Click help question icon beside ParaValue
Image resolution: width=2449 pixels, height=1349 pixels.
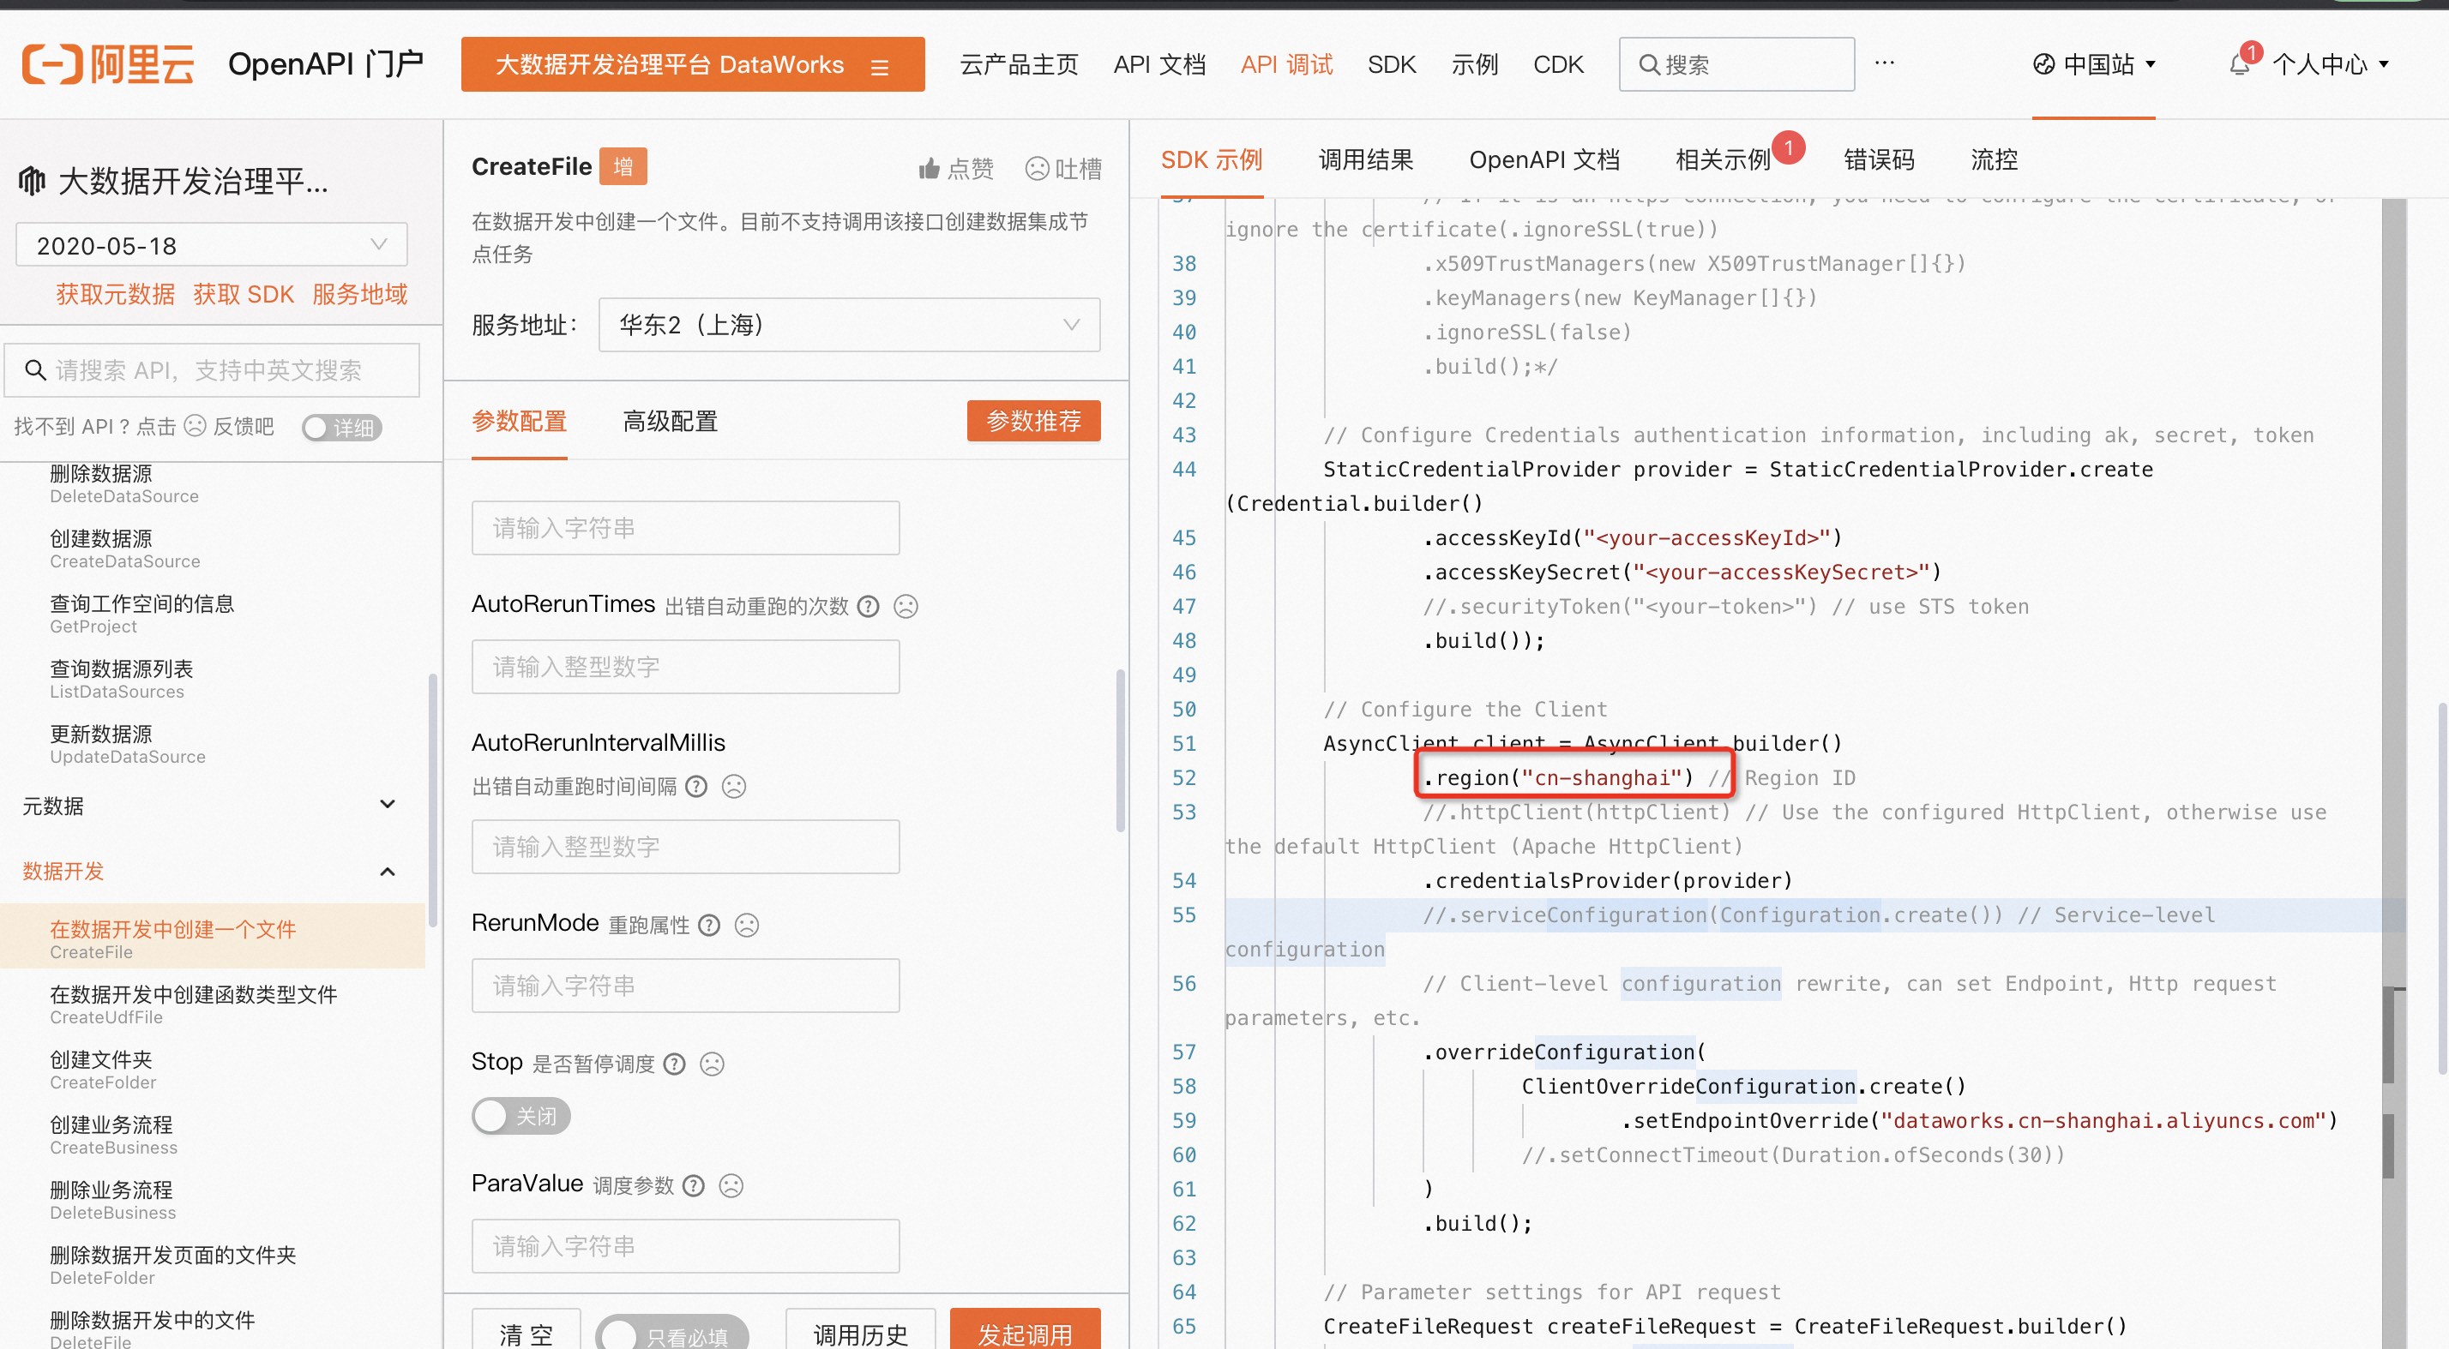[x=694, y=1184]
